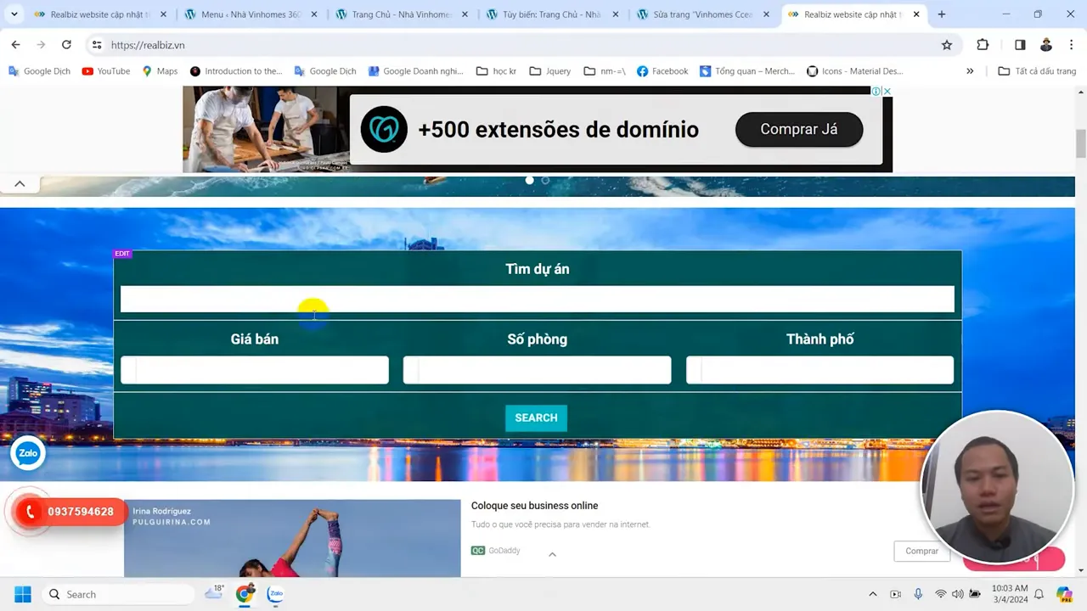This screenshot has height=611, width=1087.
Task: Click the vertical page scrollbar thumb
Action: [1080, 143]
